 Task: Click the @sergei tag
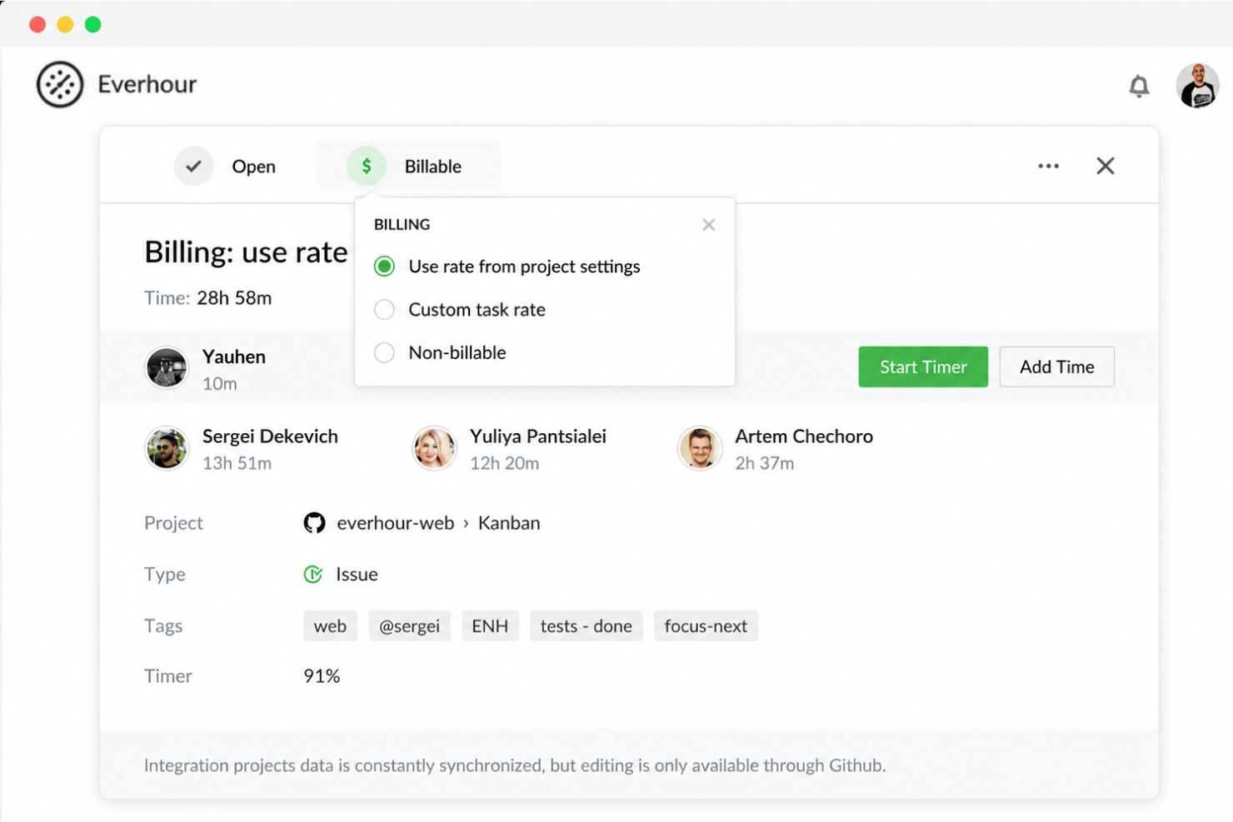point(409,626)
